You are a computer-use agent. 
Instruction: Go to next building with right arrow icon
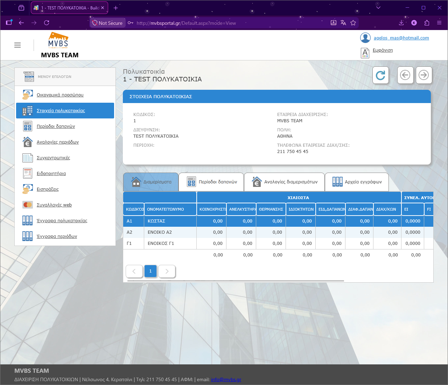pos(424,75)
